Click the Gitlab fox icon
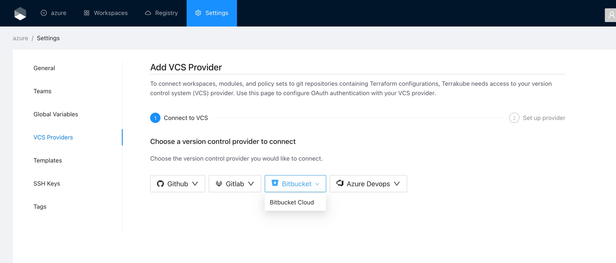The image size is (616, 263). 219,184
